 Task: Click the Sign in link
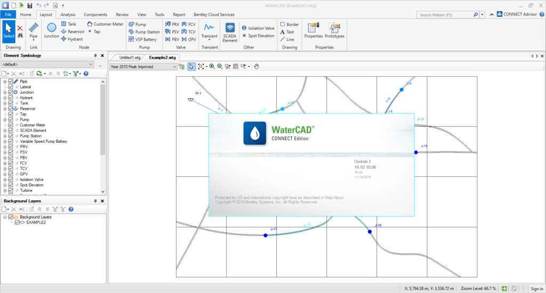pos(536,289)
